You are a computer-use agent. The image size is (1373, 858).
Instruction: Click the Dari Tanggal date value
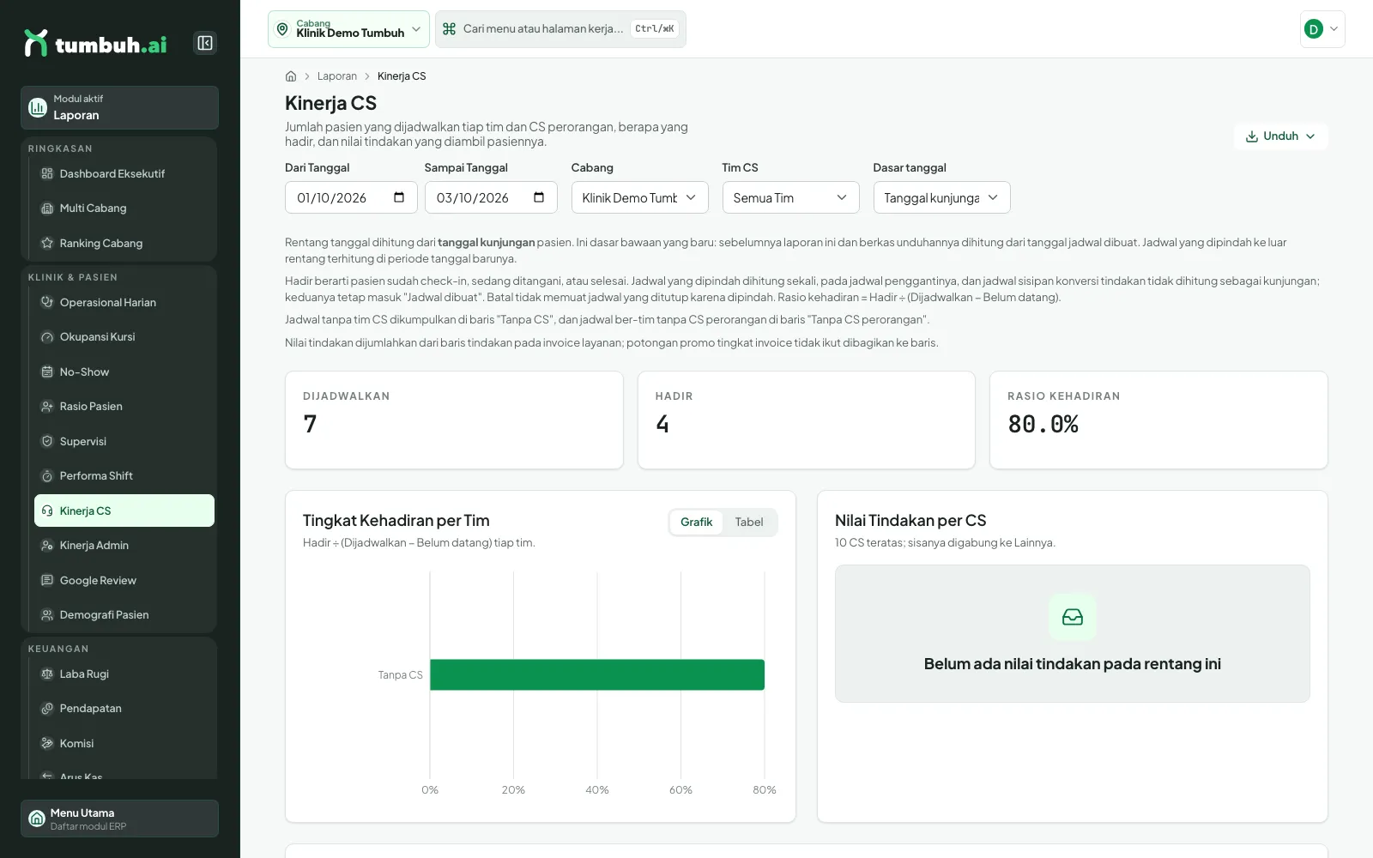332,198
